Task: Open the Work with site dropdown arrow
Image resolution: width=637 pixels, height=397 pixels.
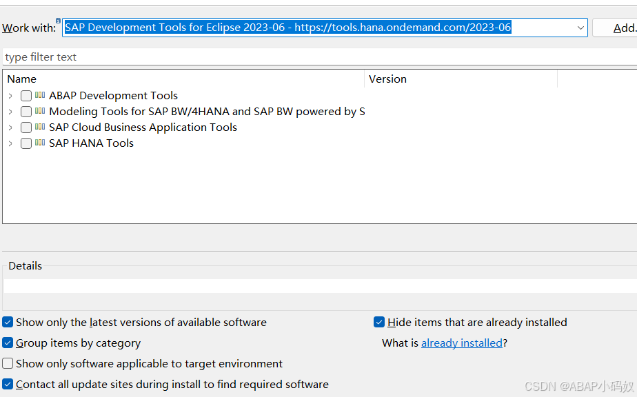Action: point(580,28)
